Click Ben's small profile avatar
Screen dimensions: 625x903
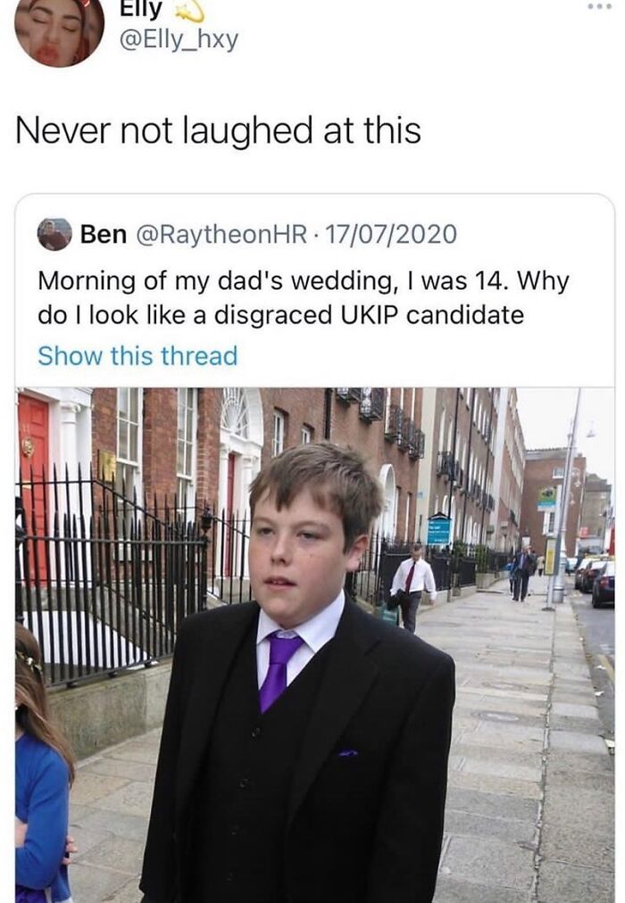[x=54, y=235]
